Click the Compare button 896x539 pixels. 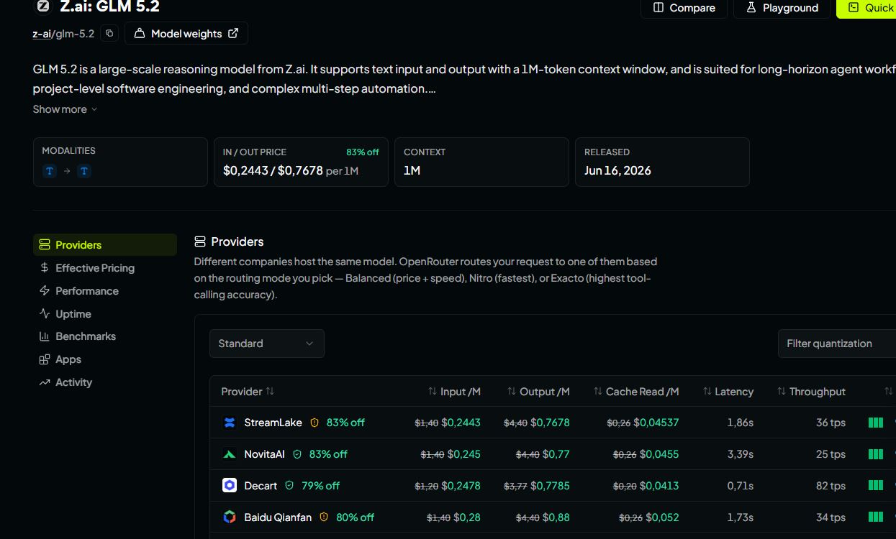tap(684, 8)
